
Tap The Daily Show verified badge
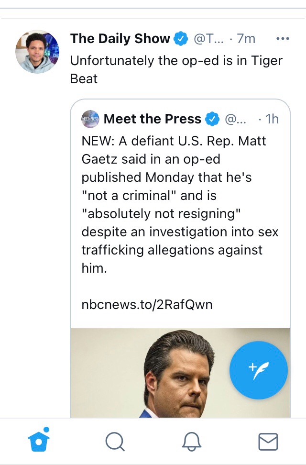(180, 39)
